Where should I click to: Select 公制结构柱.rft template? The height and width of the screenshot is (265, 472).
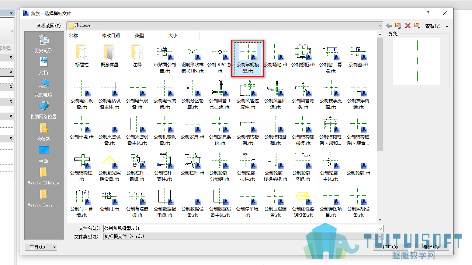tap(82, 167)
